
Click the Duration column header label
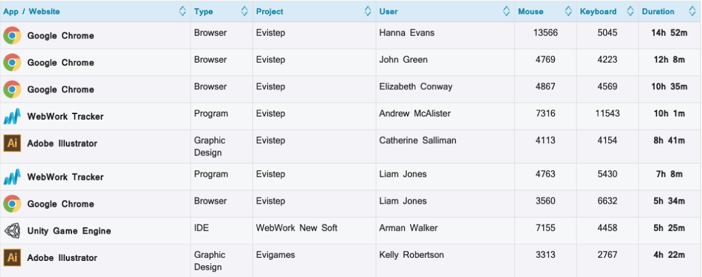point(658,12)
